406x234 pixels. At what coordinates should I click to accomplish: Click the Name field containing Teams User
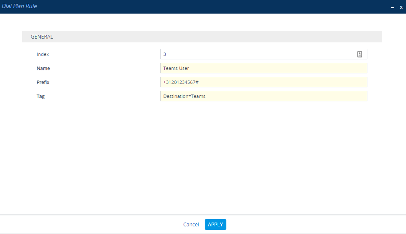tap(263, 68)
